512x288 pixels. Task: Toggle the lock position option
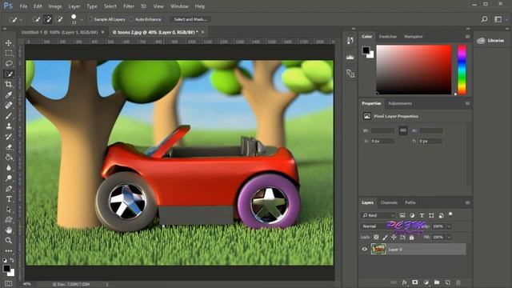(394, 238)
